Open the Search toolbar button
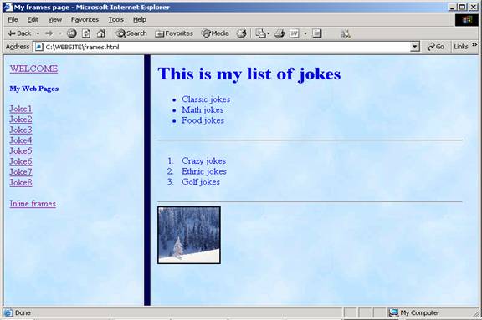Viewport: 482px width, 320px height. pyautogui.click(x=131, y=33)
